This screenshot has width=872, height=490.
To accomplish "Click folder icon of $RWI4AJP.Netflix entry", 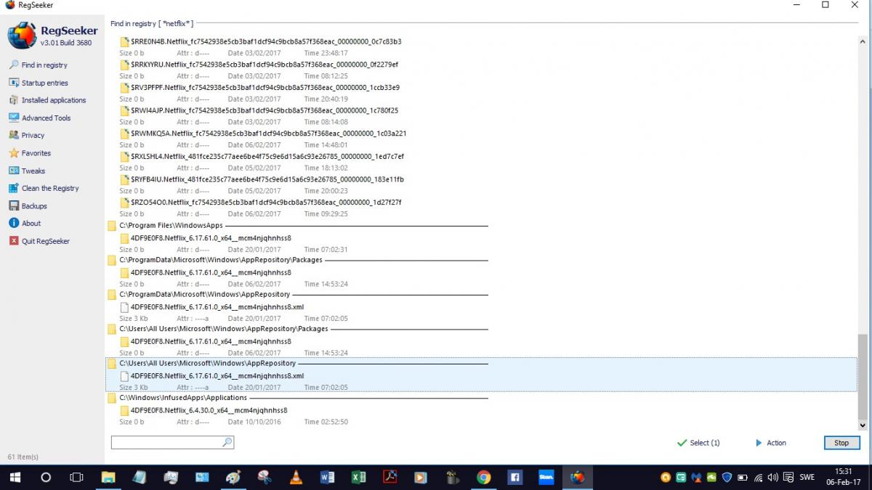I will 124,111.
